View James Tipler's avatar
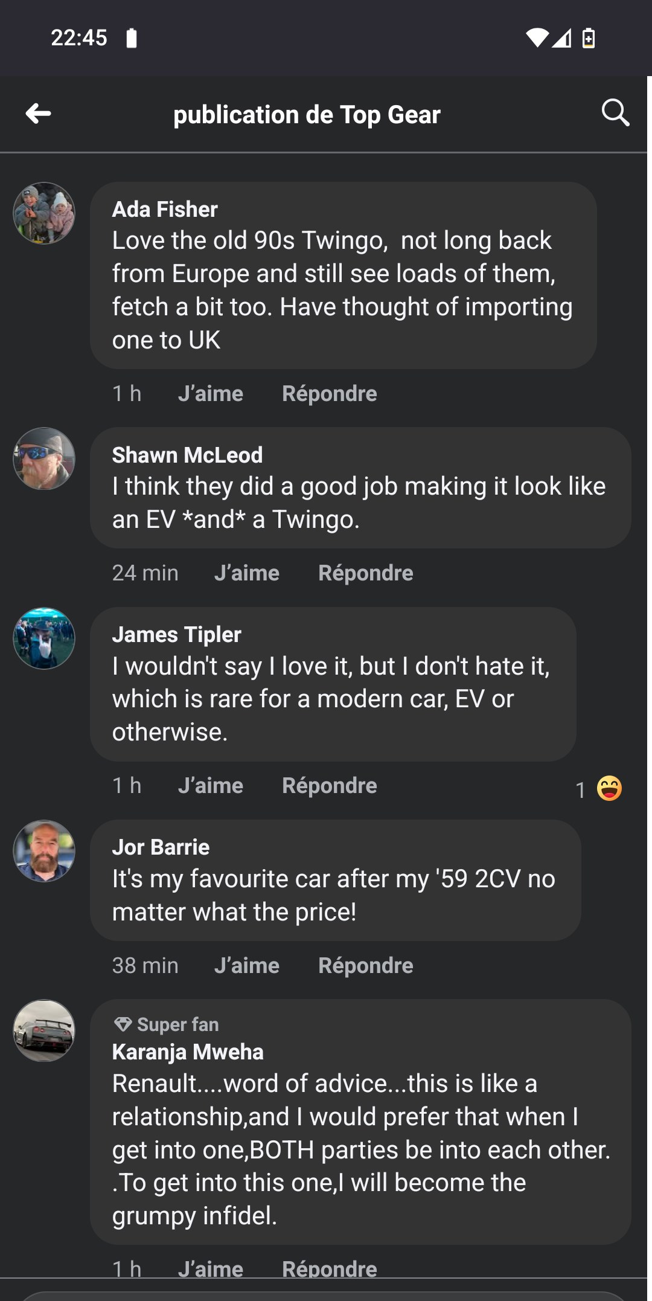This screenshot has width=652, height=1301. 44,638
